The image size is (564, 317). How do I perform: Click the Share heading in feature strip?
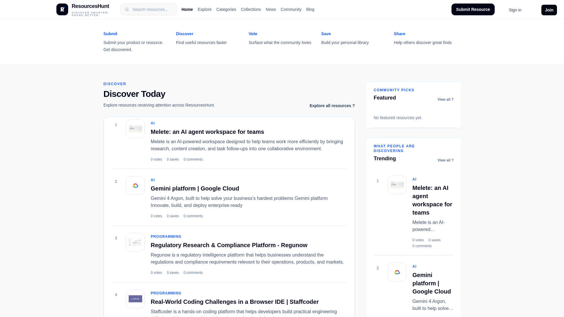click(x=399, y=34)
